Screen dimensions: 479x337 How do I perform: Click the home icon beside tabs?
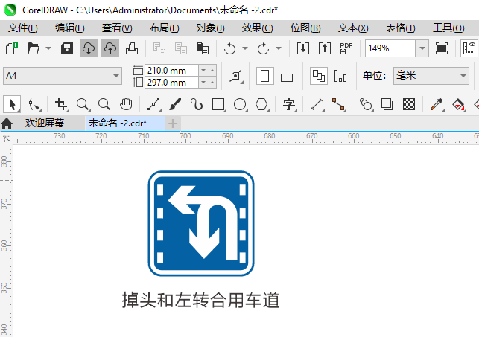(x=7, y=123)
